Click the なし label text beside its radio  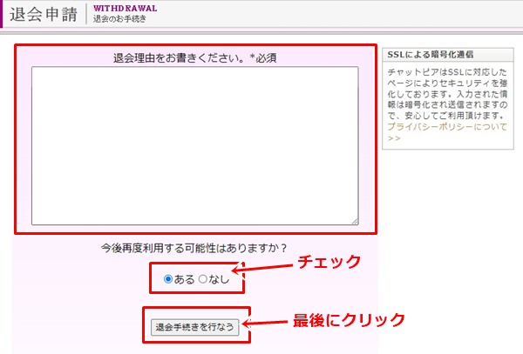pyautogui.click(x=218, y=279)
